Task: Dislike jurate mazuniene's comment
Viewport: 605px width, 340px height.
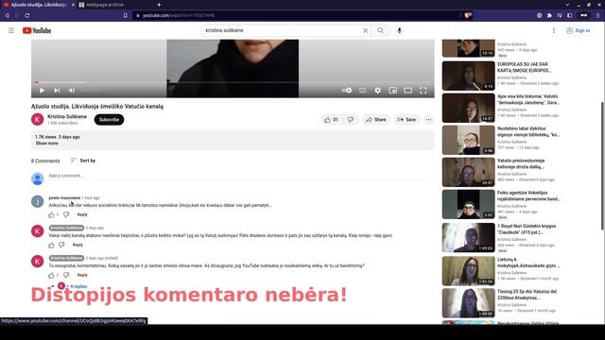Action: [66, 214]
